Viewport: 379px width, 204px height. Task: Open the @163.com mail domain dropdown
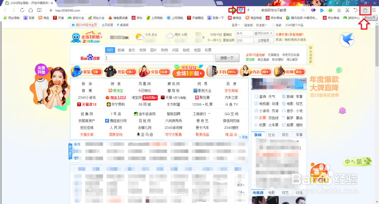click(x=263, y=33)
